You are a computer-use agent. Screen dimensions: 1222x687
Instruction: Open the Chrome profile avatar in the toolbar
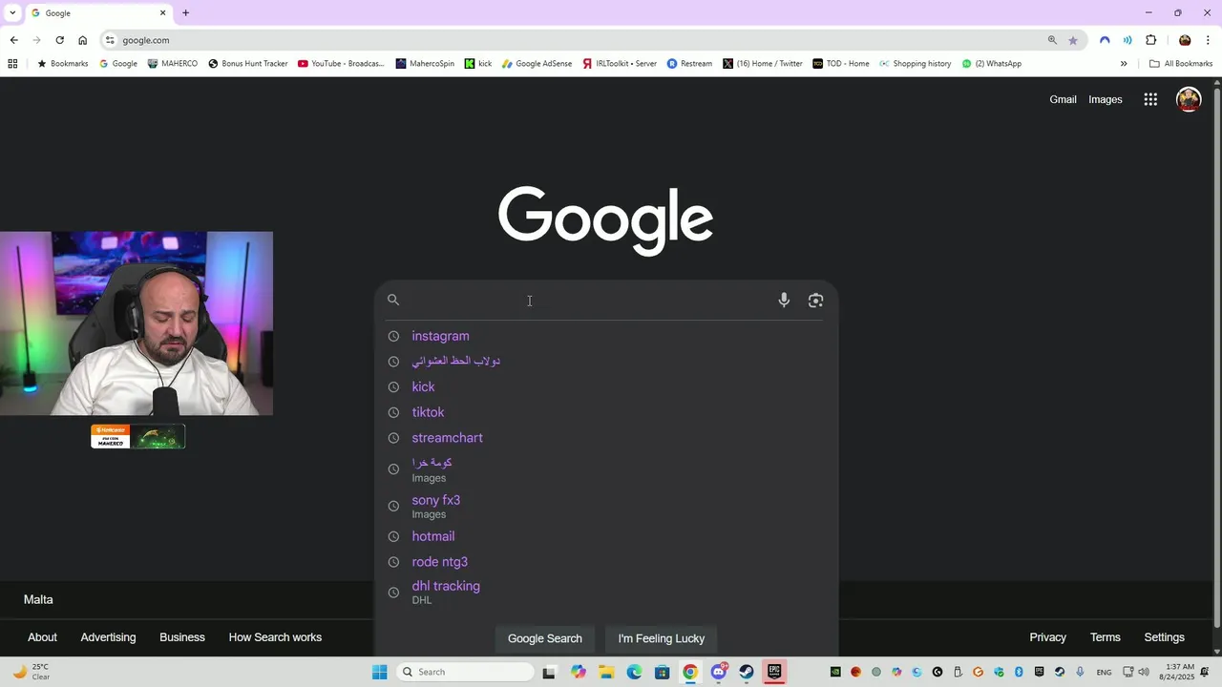[1185, 40]
